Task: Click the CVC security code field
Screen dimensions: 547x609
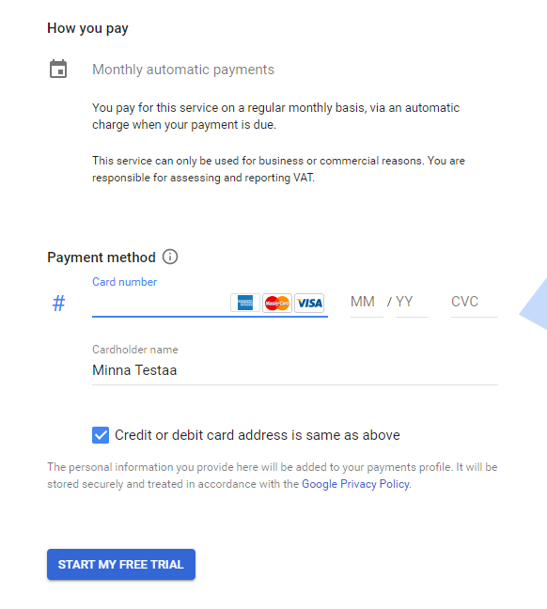Action: pyautogui.click(x=475, y=303)
